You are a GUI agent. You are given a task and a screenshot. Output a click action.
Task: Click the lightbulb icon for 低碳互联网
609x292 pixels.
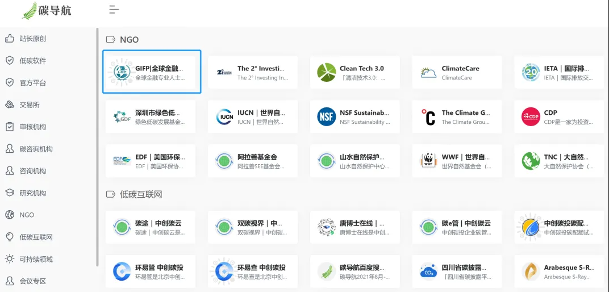[x=10, y=237]
